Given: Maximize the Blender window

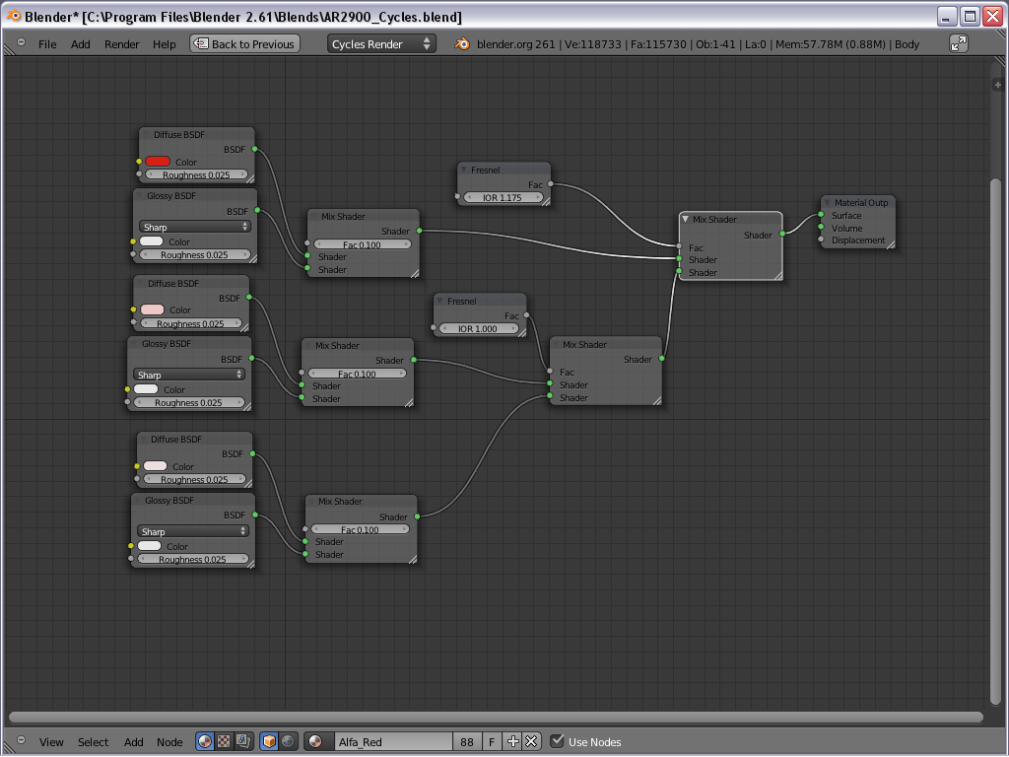Looking at the screenshot, I should click(970, 16).
